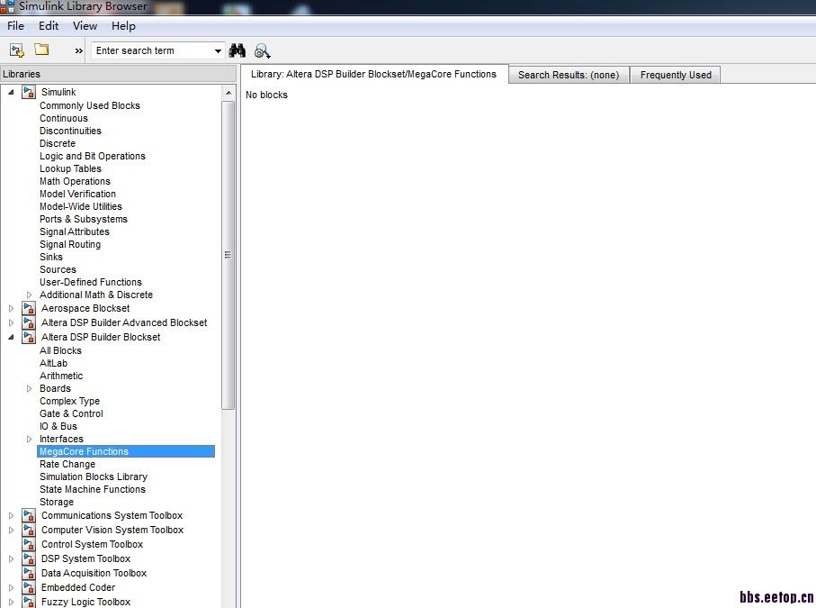
Task: Switch to the Search Results tab
Action: (x=569, y=75)
